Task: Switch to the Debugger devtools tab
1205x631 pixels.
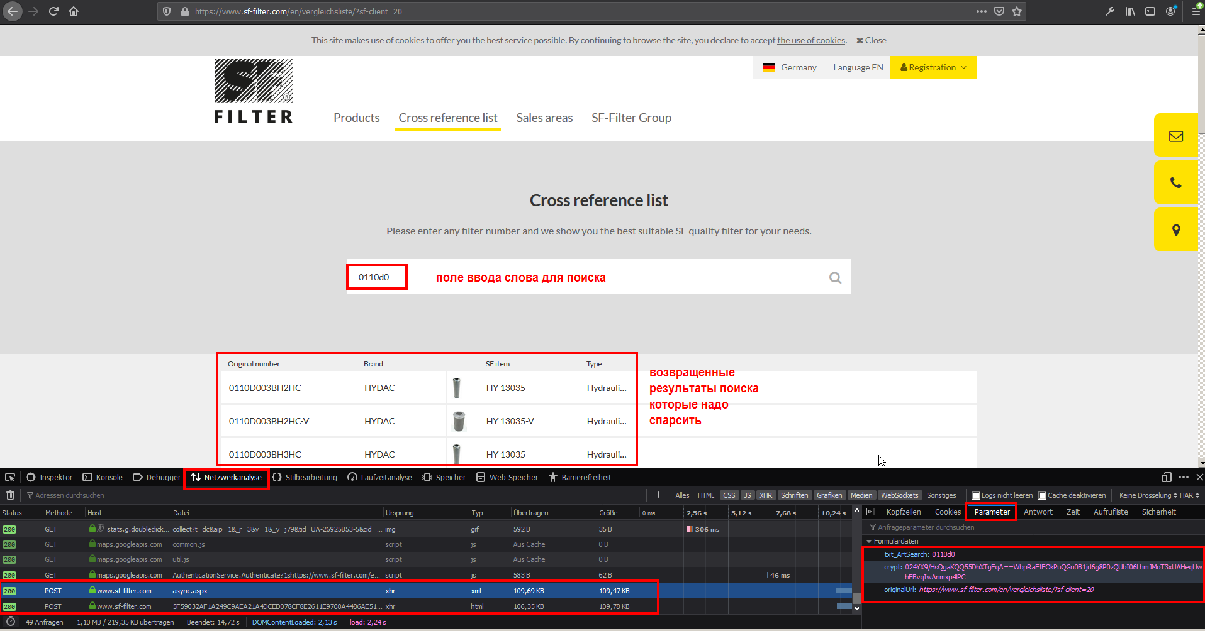Action: point(157,477)
